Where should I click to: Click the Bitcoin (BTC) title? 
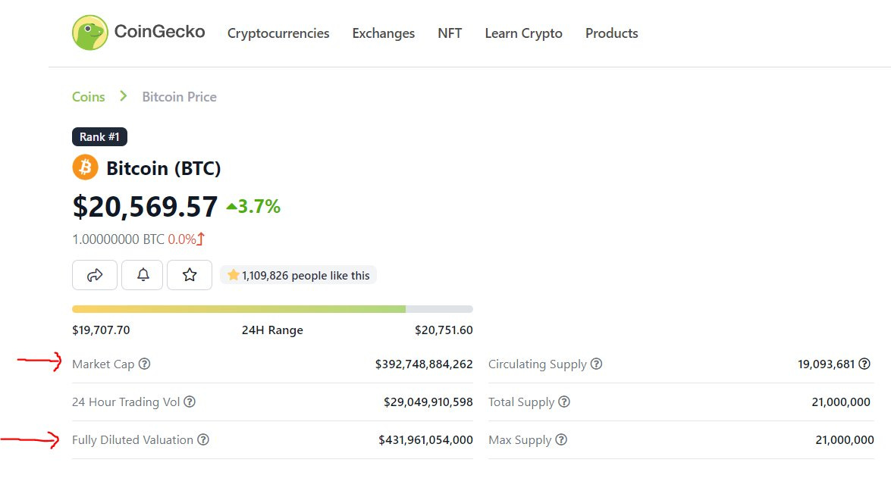pyautogui.click(x=164, y=168)
